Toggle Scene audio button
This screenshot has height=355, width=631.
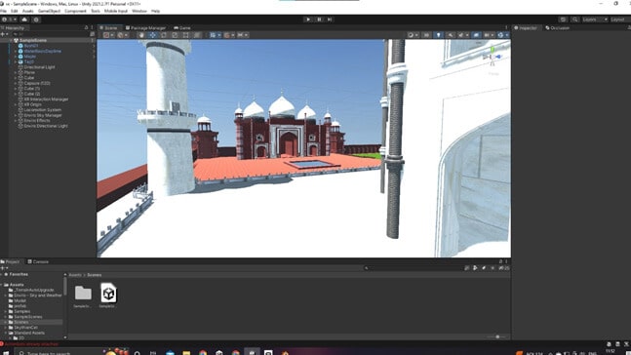tap(451, 35)
